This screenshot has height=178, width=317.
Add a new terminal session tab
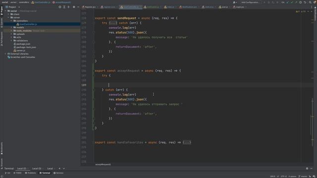[59, 169]
